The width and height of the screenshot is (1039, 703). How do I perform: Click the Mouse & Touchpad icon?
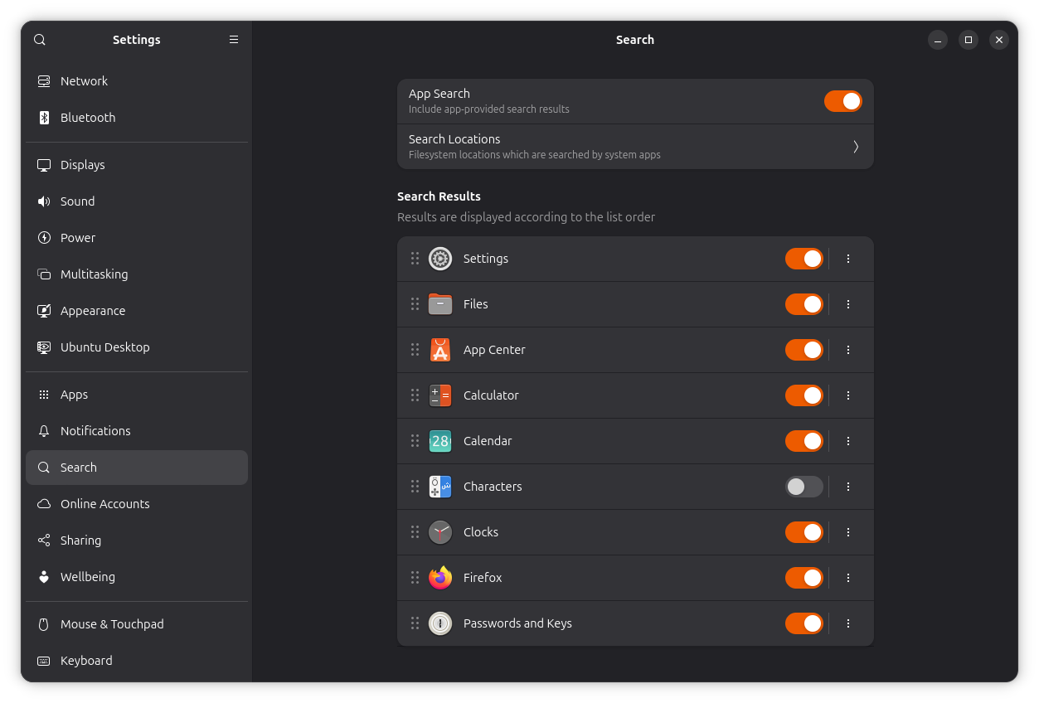44,624
